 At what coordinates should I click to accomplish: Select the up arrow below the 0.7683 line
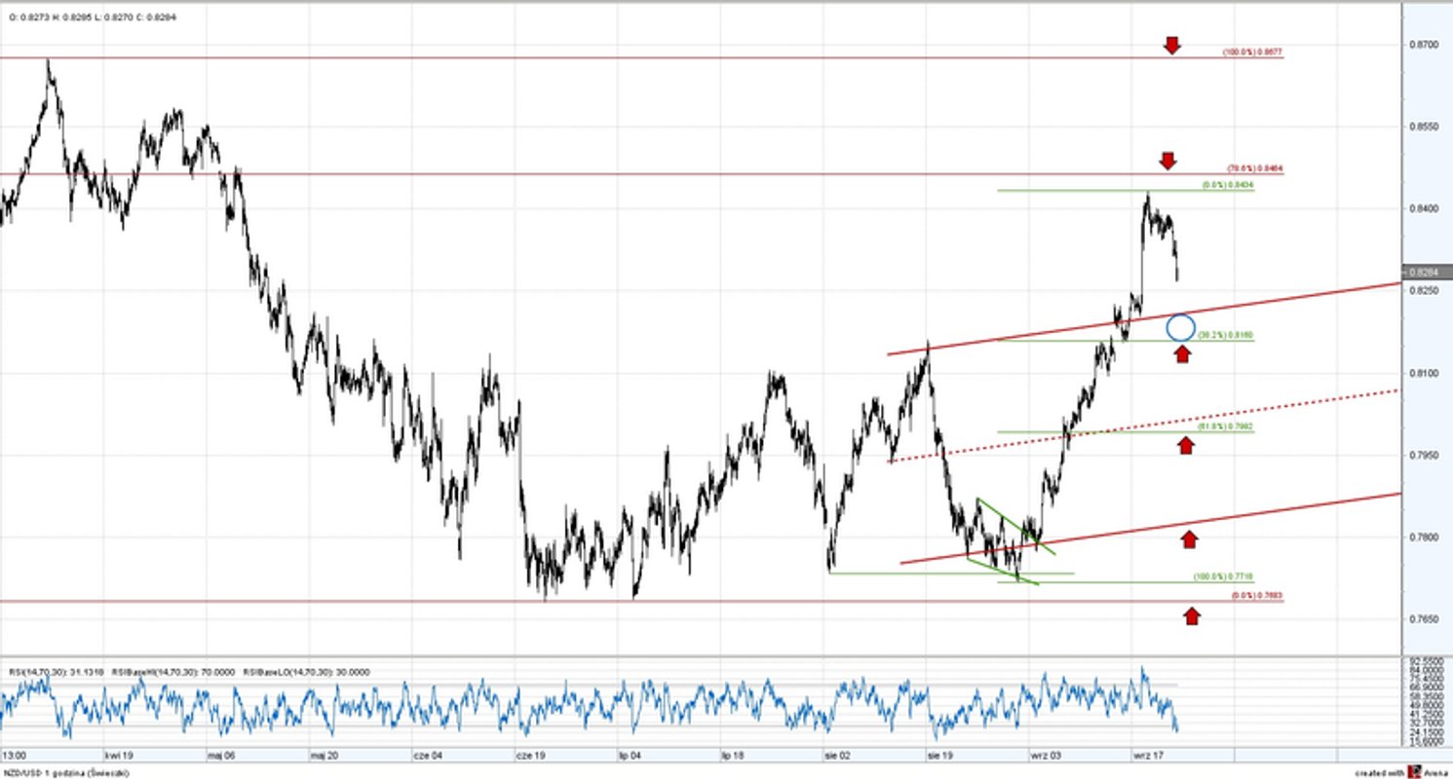(x=1193, y=614)
